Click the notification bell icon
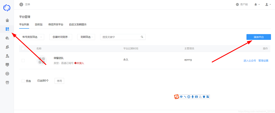Image resolution: width=275 pixels, height=113 pixels. click(256, 5)
